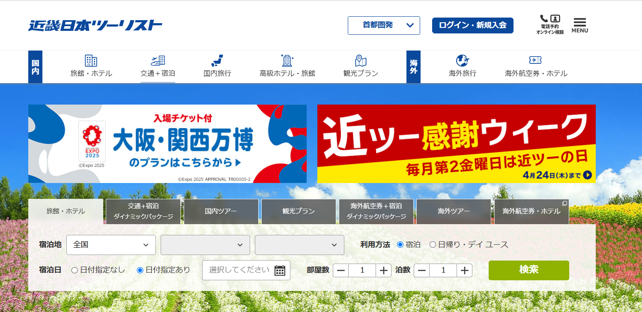The width and height of the screenshot is (642, 312).
Task: Open the 海外旅行 globe icon
Action: click(462, 61)
